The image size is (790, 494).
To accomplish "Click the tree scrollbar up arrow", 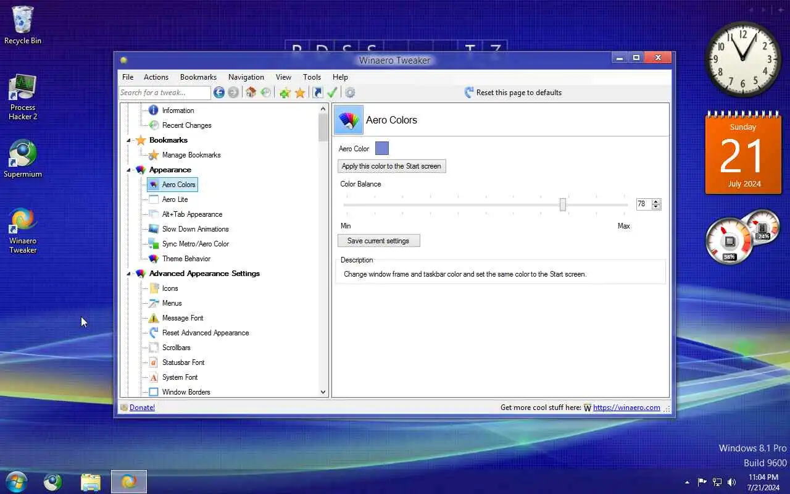I will pos(323,109).
